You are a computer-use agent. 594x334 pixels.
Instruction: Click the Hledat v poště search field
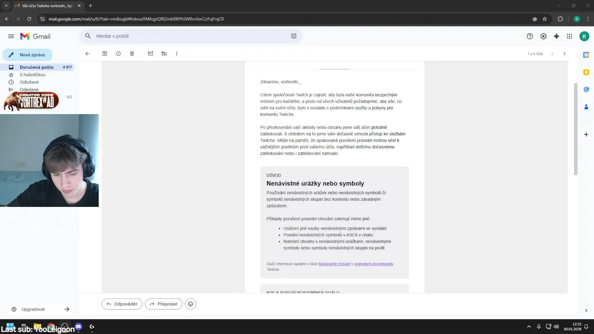tap(190, 36)
